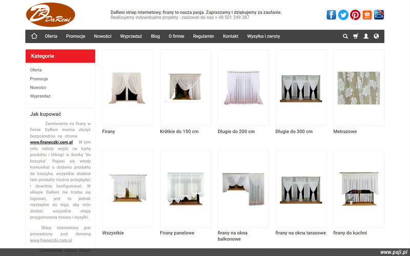The height and width of the screenshot is (256, 410).
Task: Select Nowości in the Kategorie sidebar
Action: [x=38, y=88]
